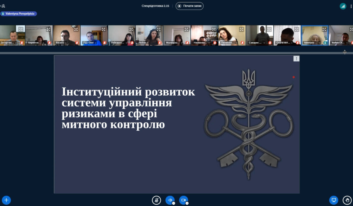This screenshot has width=353, height=206.
Task: Fullscreen the Департам... webcam
Action: (21, 29)
